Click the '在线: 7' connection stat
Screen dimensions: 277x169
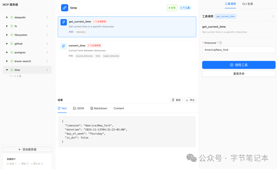pos(12,164)
